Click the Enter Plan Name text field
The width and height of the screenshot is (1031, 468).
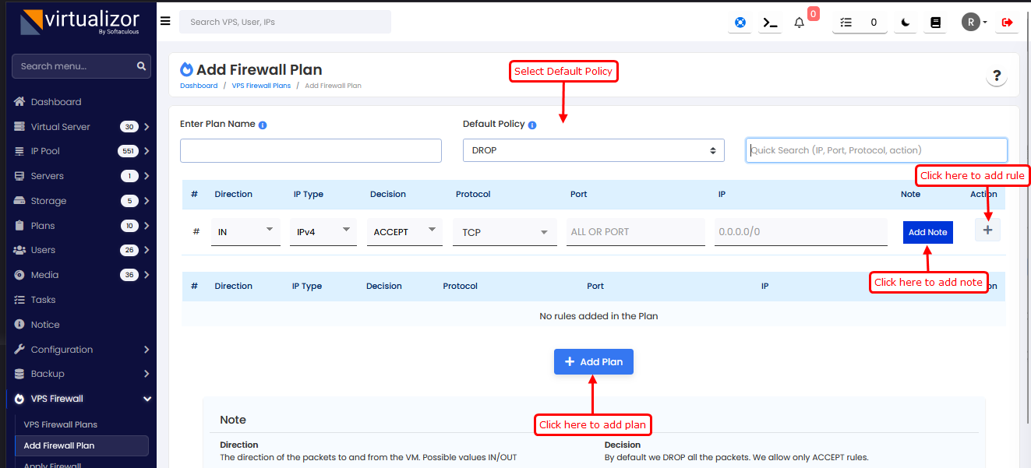tap(310, 150)
